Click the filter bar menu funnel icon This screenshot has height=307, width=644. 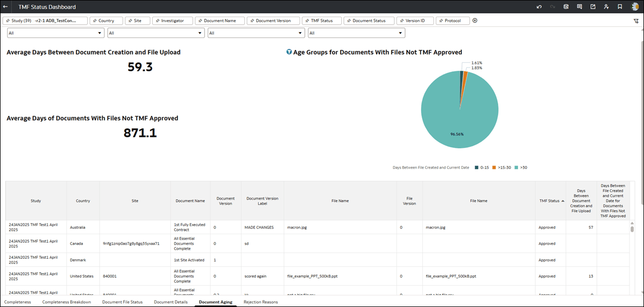[636, 21]
